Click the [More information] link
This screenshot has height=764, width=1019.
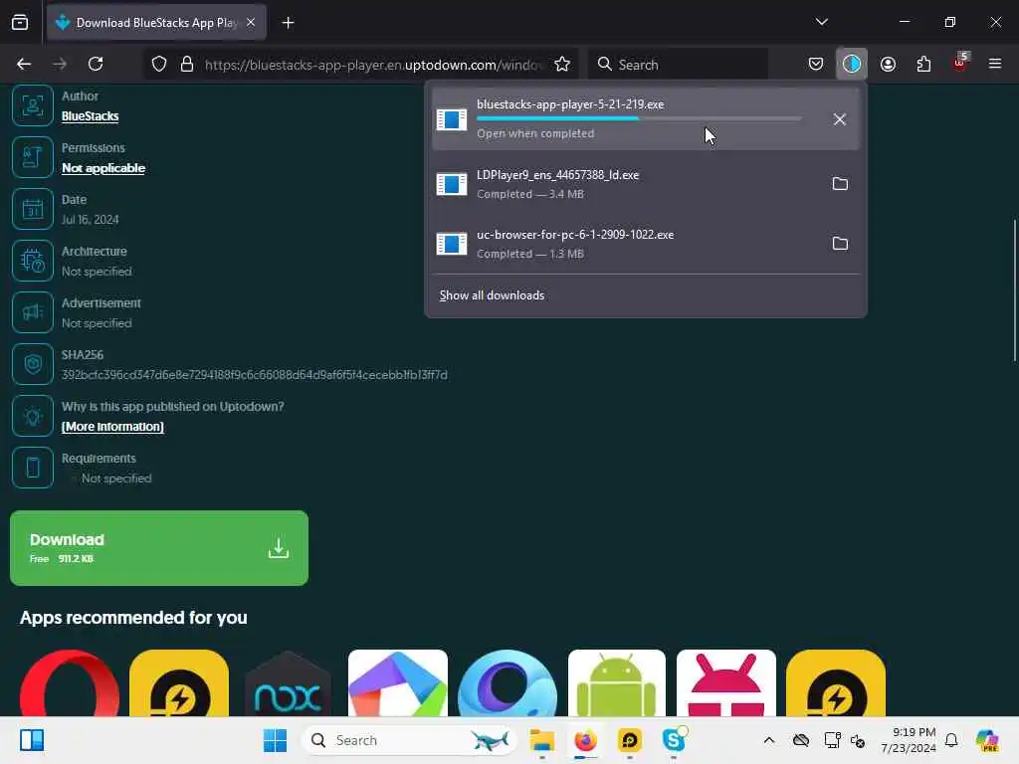[x=112, y=427]
